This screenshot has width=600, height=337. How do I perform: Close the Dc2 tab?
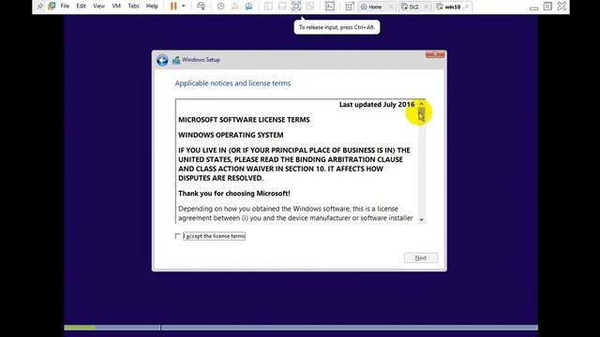tap(427, 7)
